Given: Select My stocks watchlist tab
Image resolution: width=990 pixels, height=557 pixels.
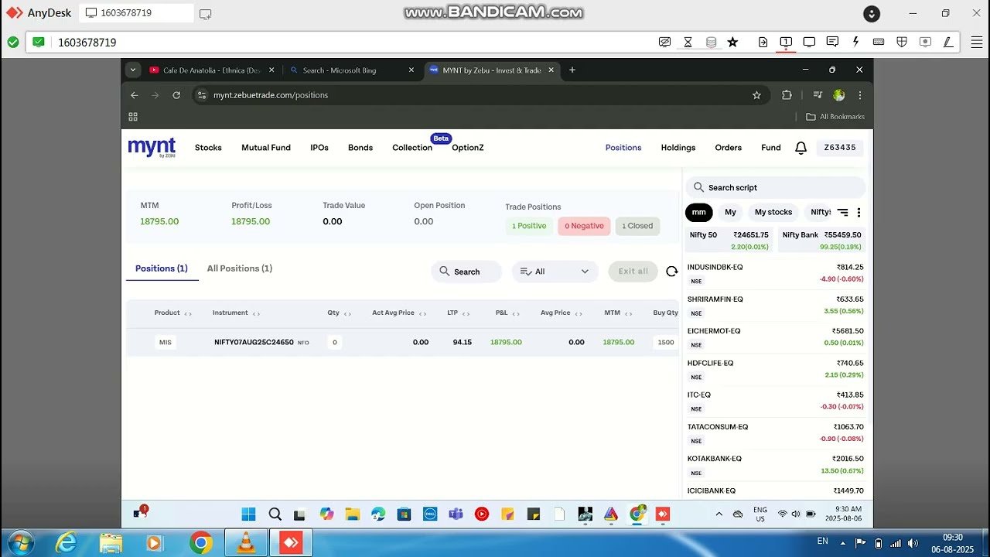Looking at the screenshot, I should [773, 212].
